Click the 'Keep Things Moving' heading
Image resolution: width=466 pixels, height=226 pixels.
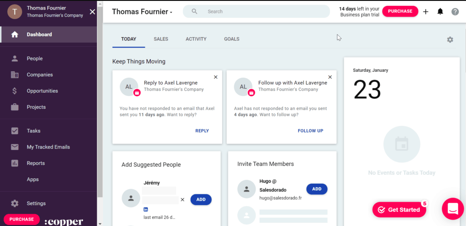tap(139, 62)
